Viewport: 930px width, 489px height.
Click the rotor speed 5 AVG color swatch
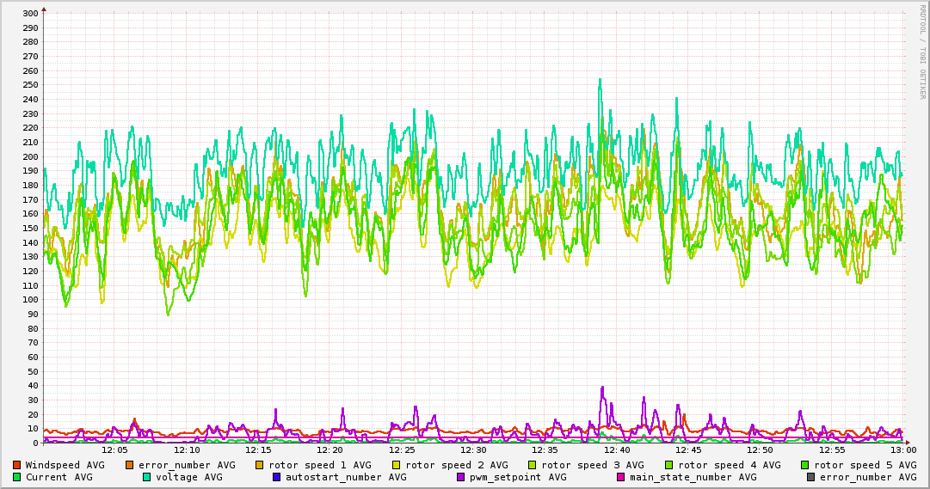pyautogui.click(x=805, y=465)
